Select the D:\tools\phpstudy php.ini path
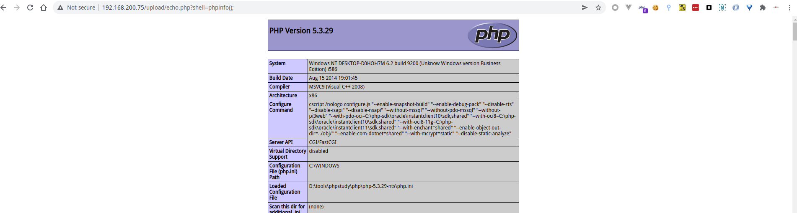 tap(361, 186)
